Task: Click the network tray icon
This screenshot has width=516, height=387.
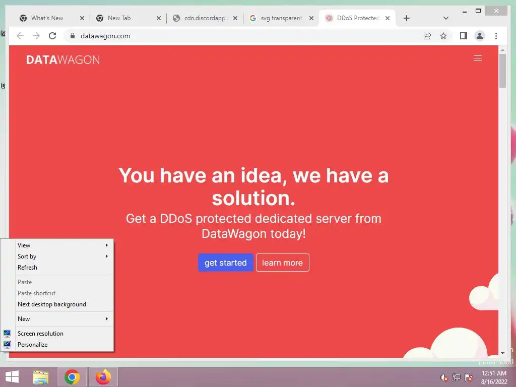Action: [457, 377]
